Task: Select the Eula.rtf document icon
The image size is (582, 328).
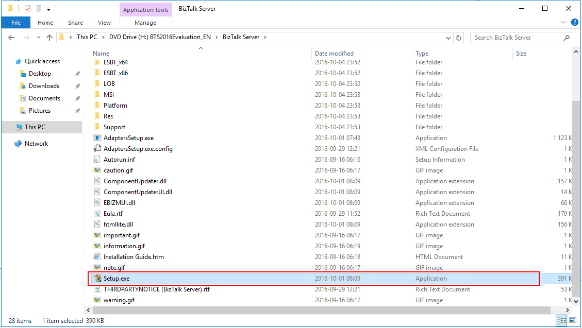Action: tap(97, 214)
